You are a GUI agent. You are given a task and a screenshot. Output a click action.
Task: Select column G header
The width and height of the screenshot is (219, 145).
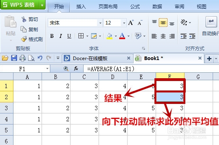coord(198,77)
